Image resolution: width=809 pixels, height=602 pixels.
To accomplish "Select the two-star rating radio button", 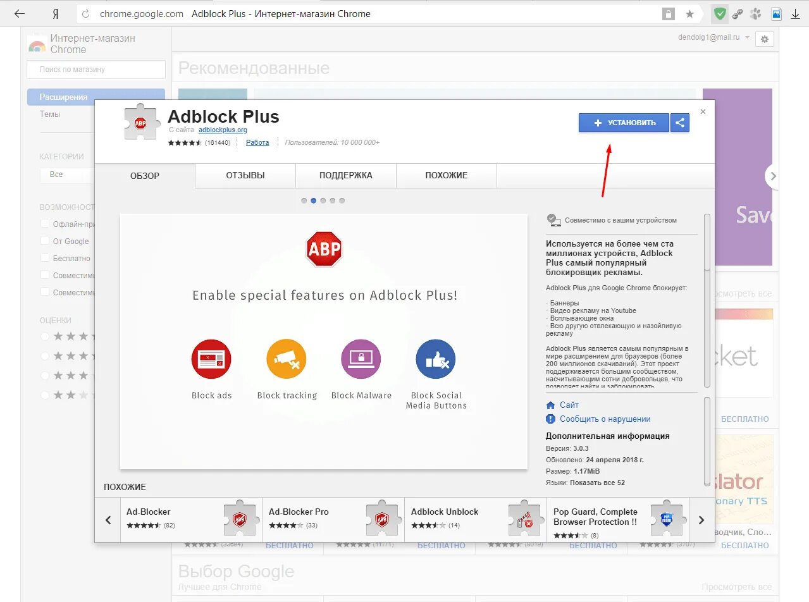I will (x=45, y=395).
